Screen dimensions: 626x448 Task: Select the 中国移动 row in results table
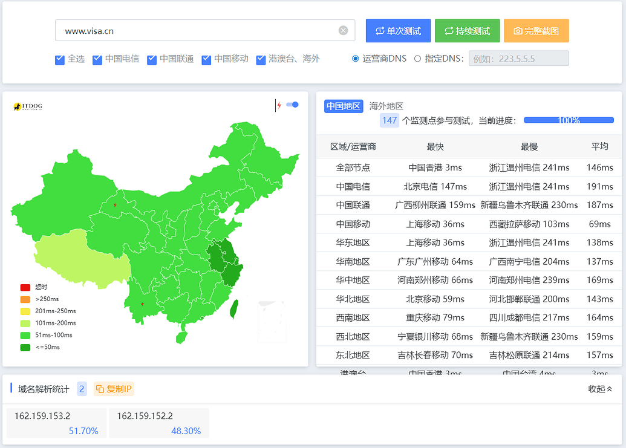[x=469, y=224]
